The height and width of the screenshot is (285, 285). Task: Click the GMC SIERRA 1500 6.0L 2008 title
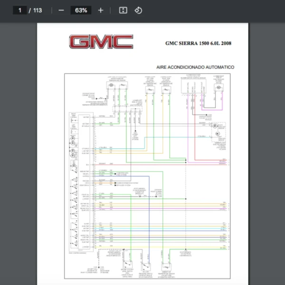[198, 43]
